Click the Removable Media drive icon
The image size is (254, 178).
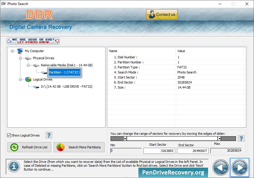point(36,65)
